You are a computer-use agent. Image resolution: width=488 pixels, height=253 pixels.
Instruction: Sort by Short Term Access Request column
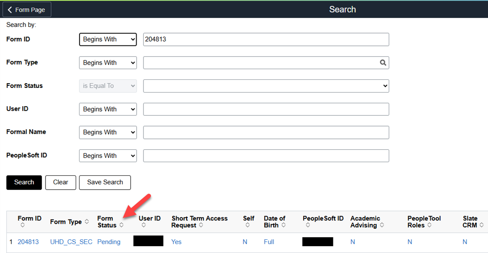coord(201,225)
